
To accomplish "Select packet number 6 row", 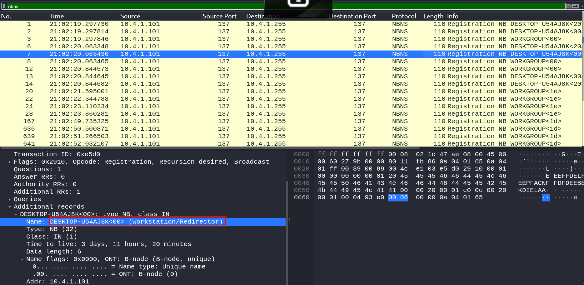I will (291, 46).
